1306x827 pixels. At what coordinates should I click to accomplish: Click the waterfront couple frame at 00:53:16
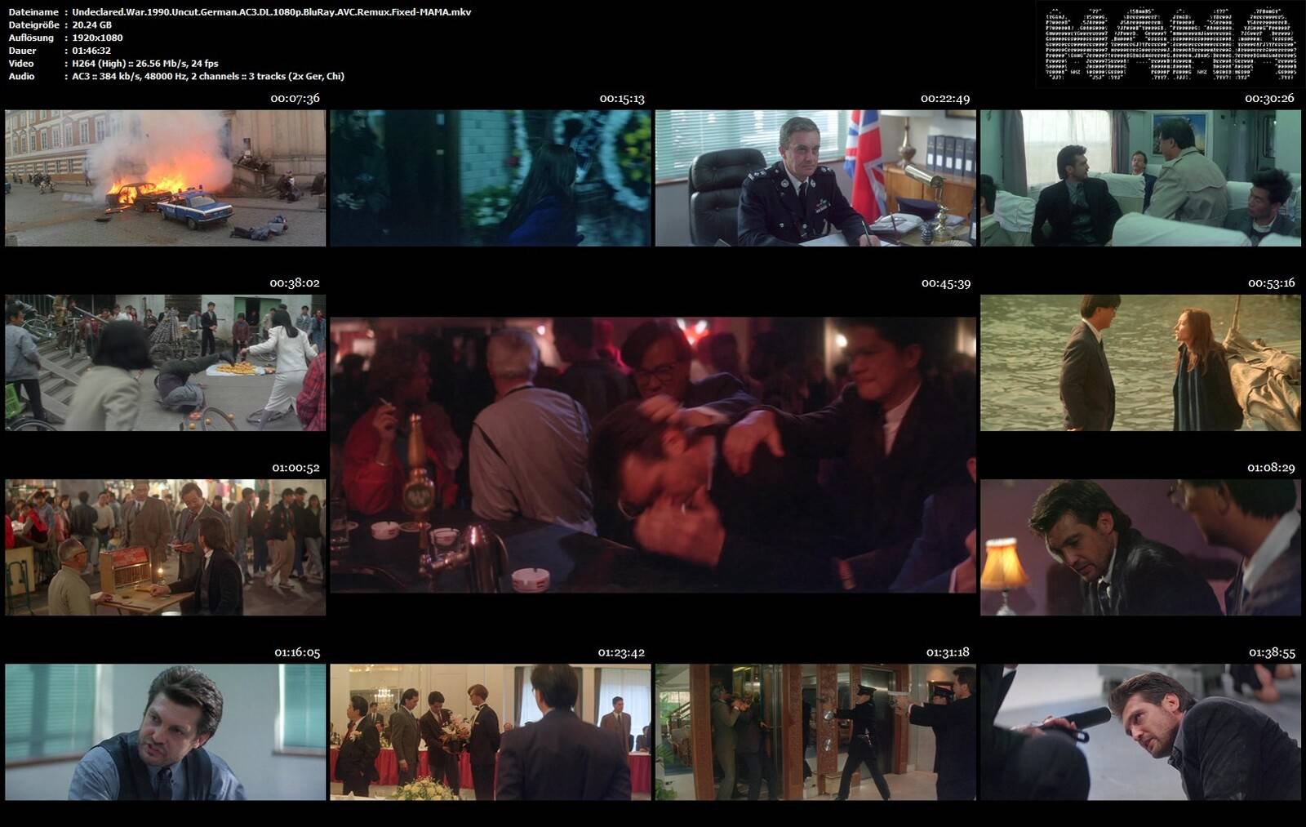(1140, 362)
